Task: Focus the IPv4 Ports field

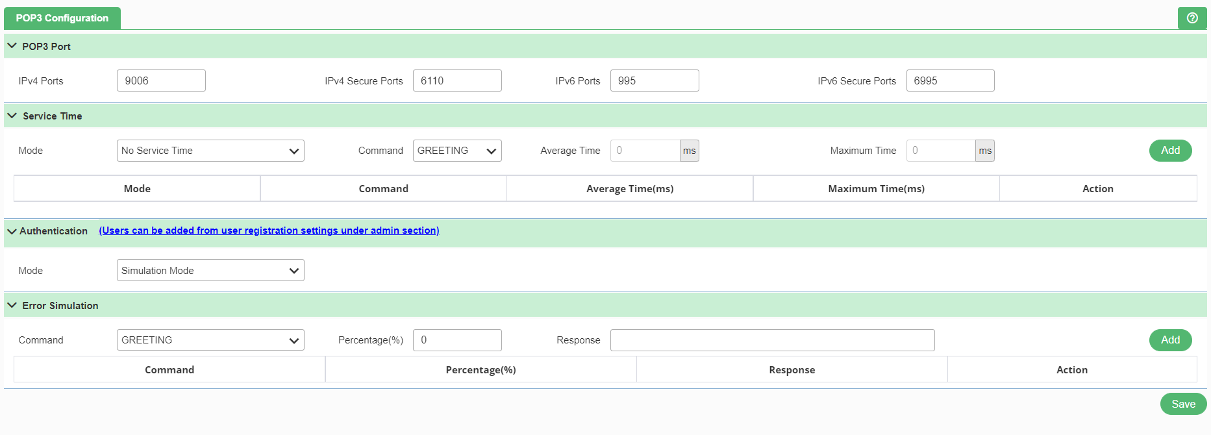Action: click(161, 81)
